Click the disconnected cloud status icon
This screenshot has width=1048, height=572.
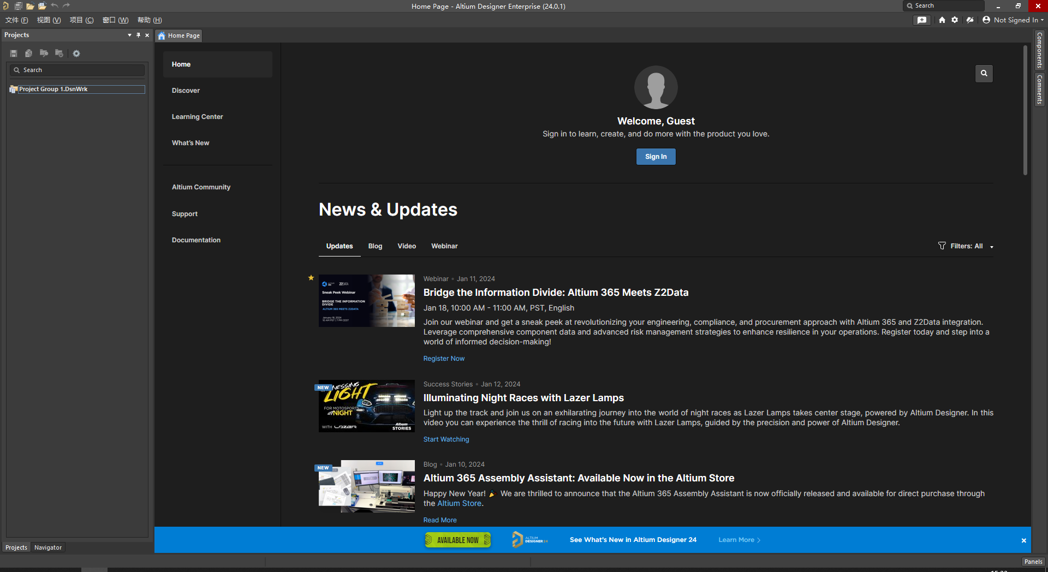[970, 20]
